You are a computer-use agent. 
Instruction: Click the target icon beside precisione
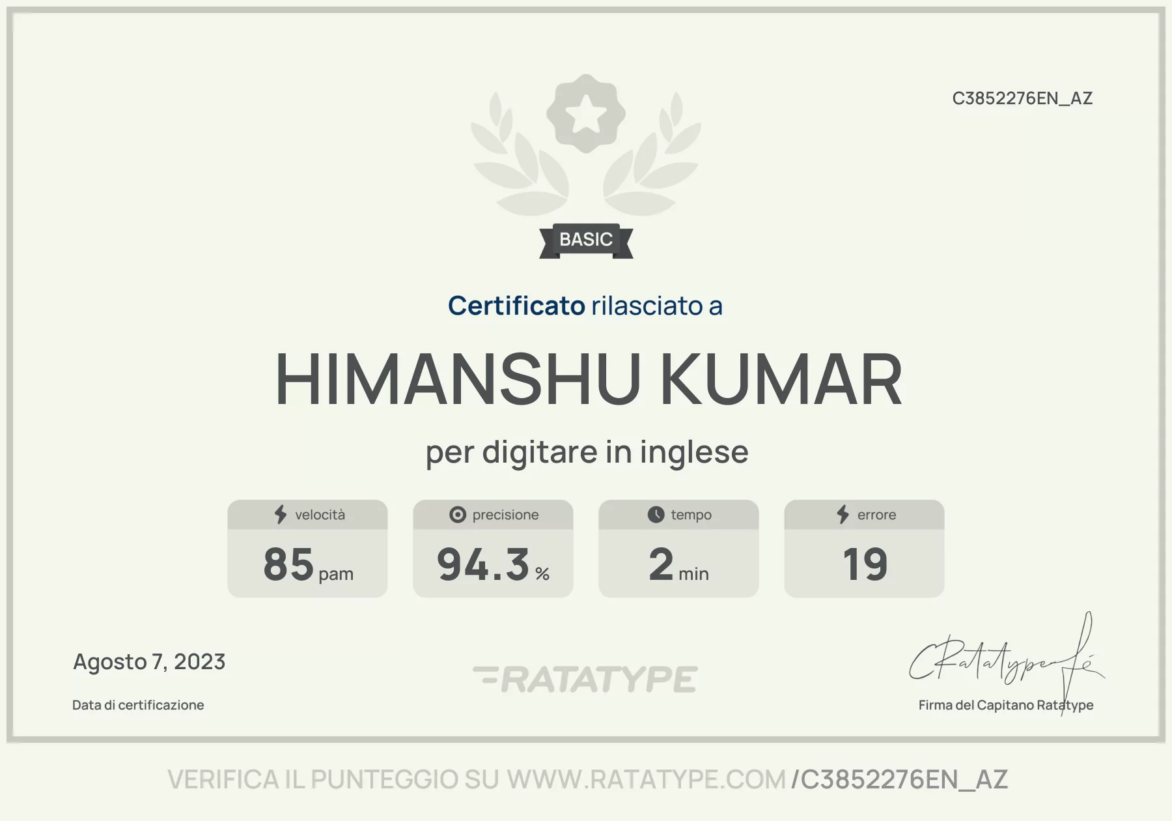(x=458, y=515)
